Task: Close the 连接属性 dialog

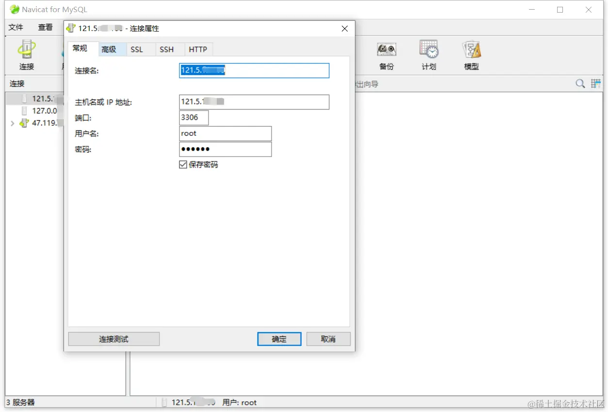Action: [345, 29]
